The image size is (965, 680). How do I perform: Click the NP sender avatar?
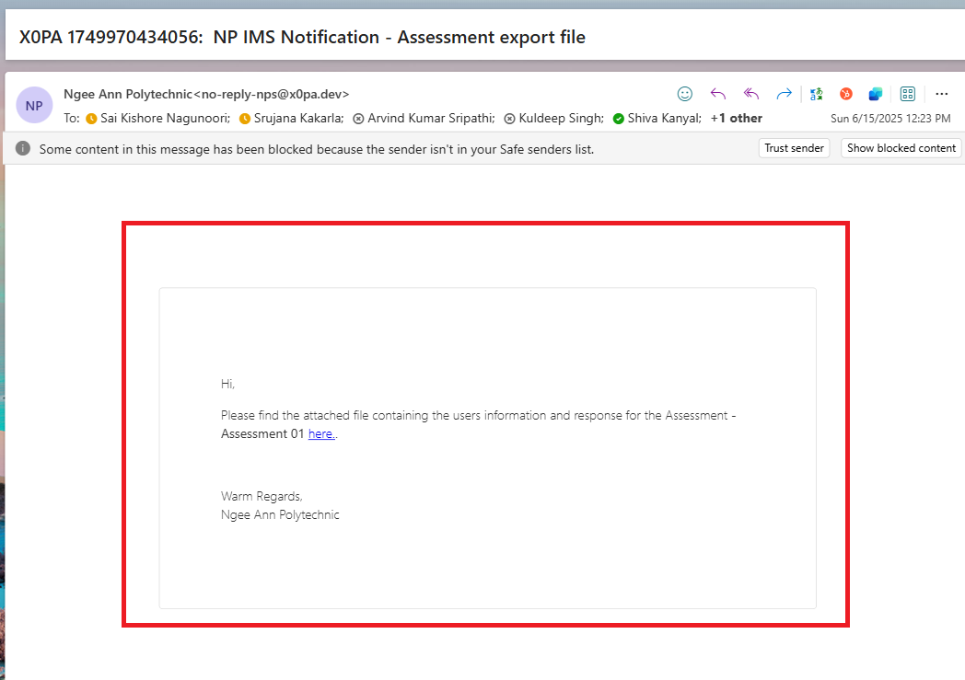(x=34, y=105)
